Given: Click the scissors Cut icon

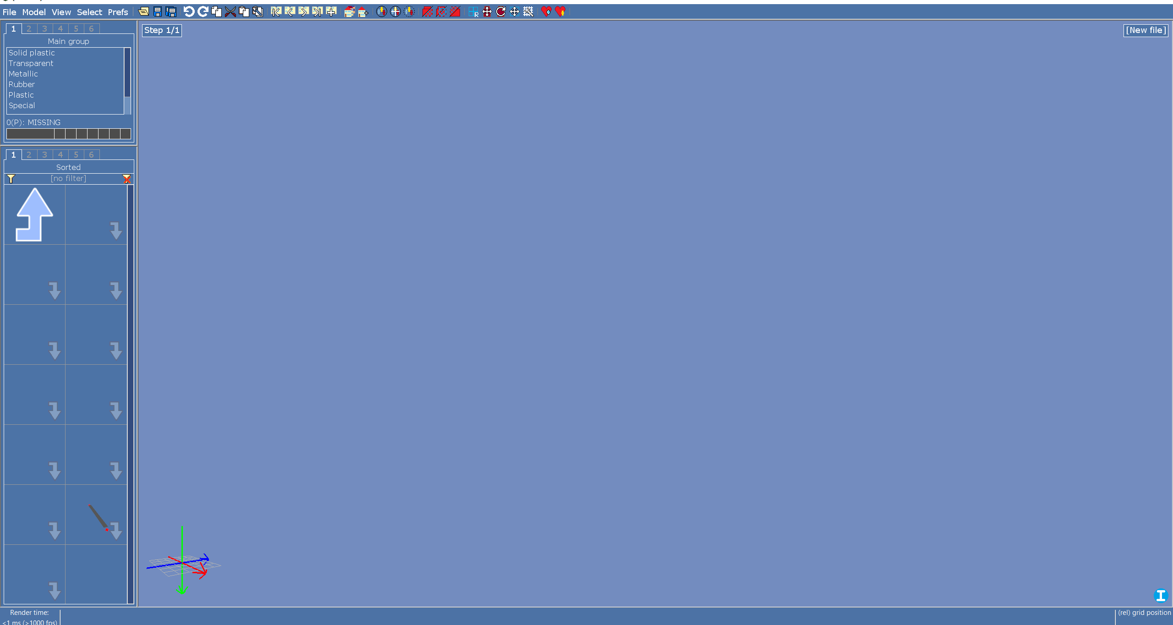Looking at the screenshot, I should tap(230, 12).
